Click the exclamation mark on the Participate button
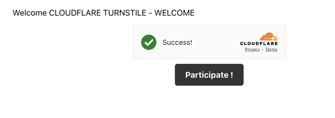335x118 pixels. pos(232,75)
